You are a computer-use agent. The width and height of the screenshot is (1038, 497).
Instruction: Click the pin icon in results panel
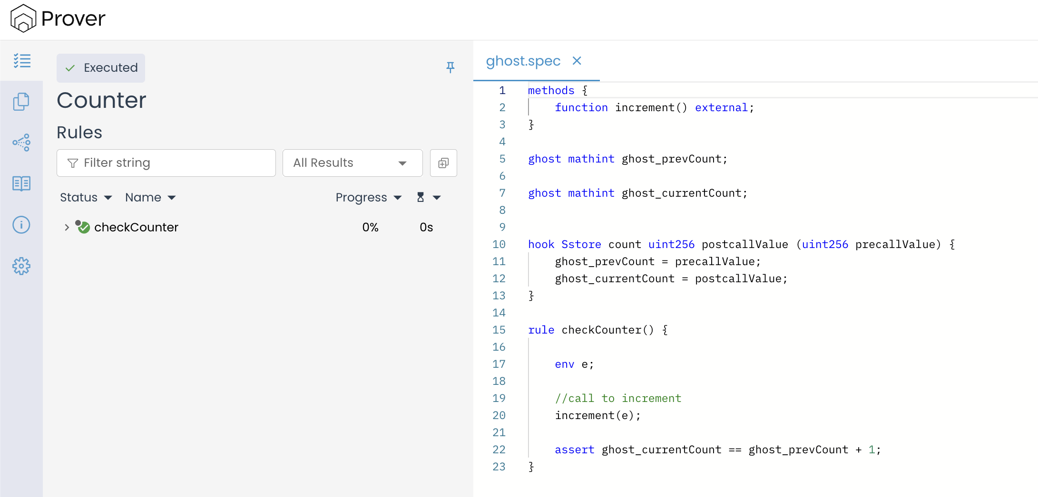click(450, 67)
